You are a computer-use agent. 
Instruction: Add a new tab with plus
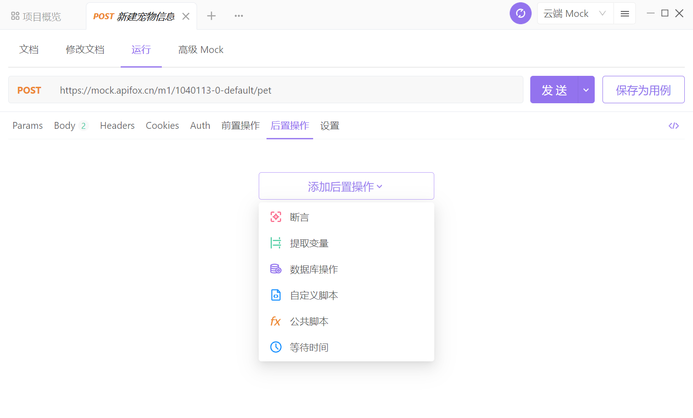pos(211,16)
